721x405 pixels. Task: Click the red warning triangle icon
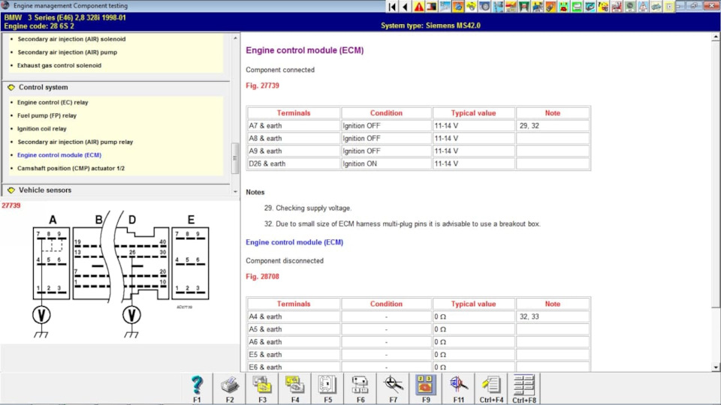[x=418, y=7]
